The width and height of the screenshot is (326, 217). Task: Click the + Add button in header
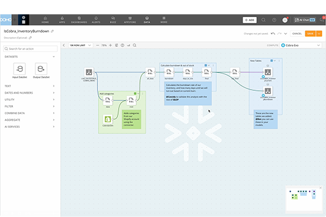click(249, 20)
